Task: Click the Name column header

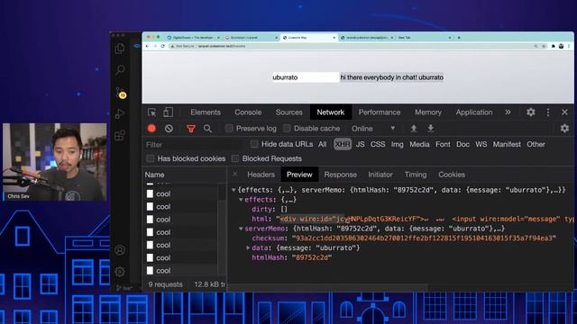Action: (x=184, y=175)
